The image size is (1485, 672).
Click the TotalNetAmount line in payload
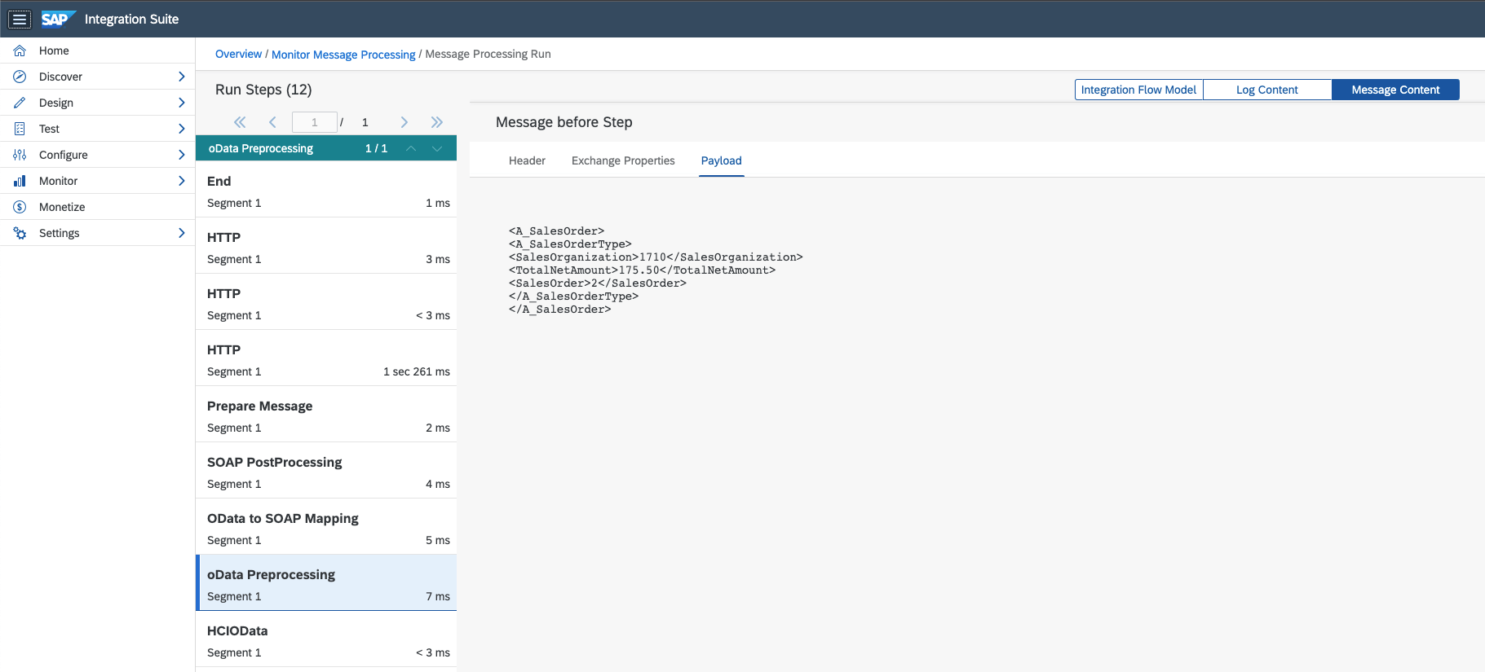click(642, 270)
